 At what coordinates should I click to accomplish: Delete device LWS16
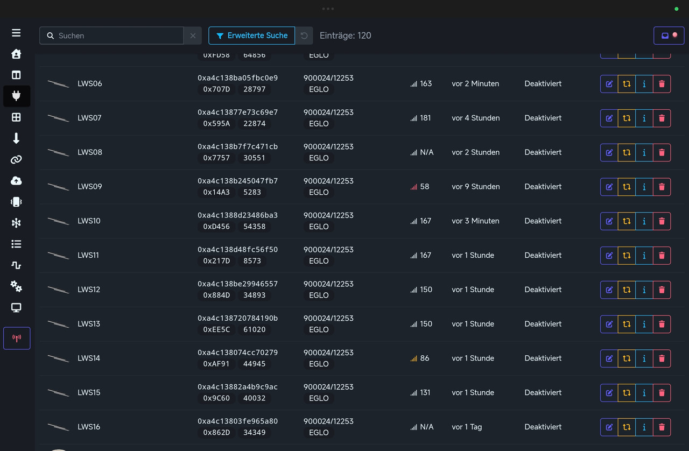(662, 427)
